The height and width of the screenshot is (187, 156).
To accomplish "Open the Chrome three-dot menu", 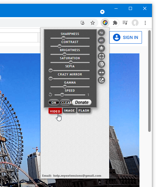I will (x=145, y=23).
